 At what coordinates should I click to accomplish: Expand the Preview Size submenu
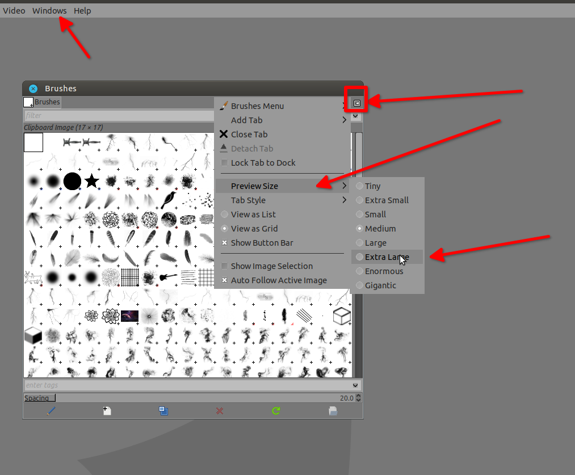point(283,186)
